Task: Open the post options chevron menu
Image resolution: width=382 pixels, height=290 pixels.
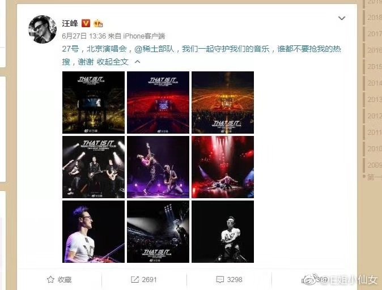Action: (x=342, y=18)
